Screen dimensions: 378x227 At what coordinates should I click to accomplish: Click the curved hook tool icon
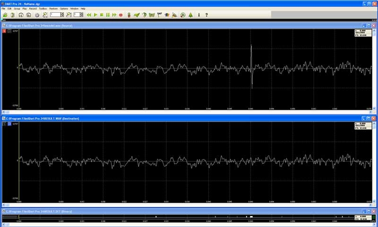pos(145,15)
